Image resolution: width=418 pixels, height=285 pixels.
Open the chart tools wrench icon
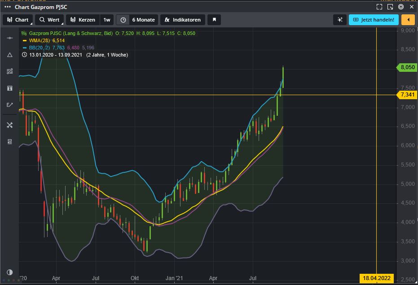(9, 125)
